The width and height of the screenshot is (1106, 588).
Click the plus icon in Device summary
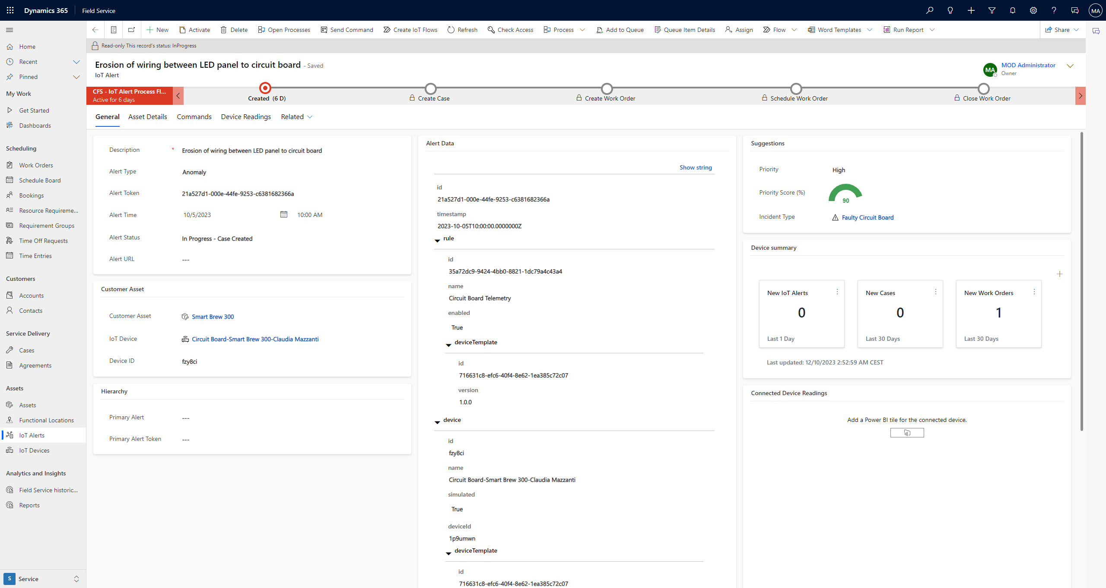coord(1059,274)
